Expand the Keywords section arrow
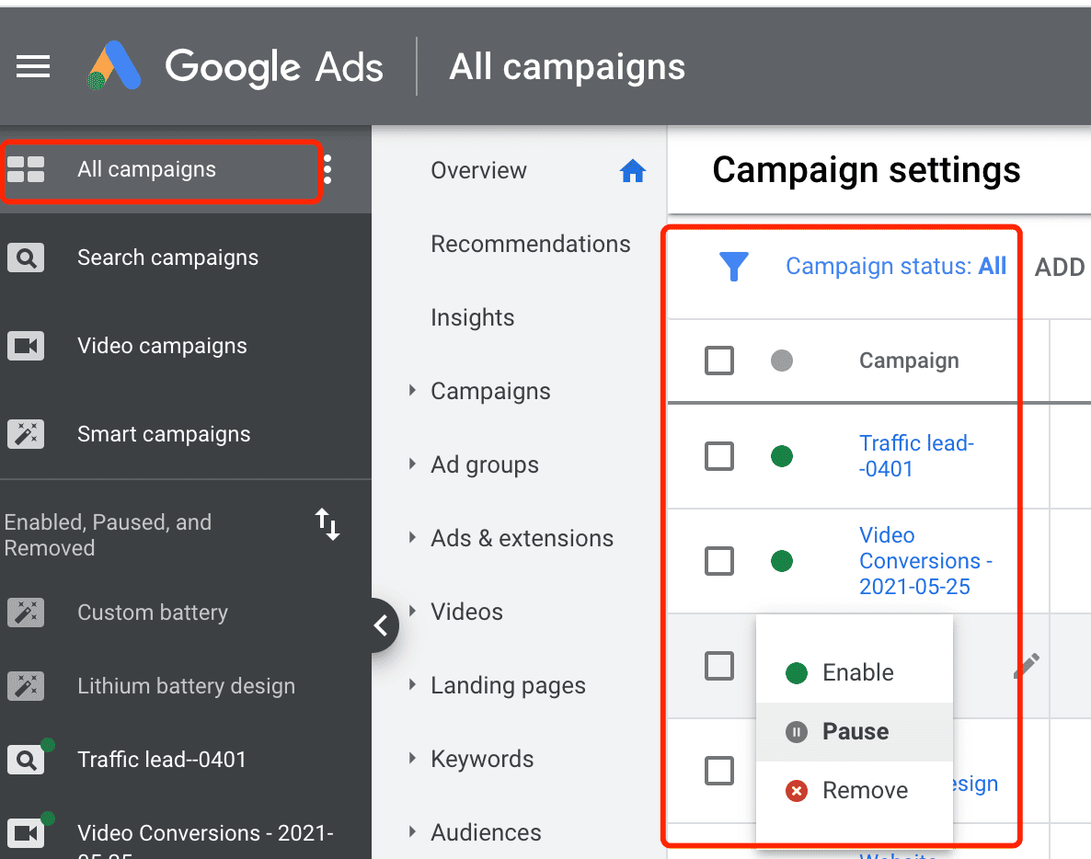1091x859 pixels. 413,758
